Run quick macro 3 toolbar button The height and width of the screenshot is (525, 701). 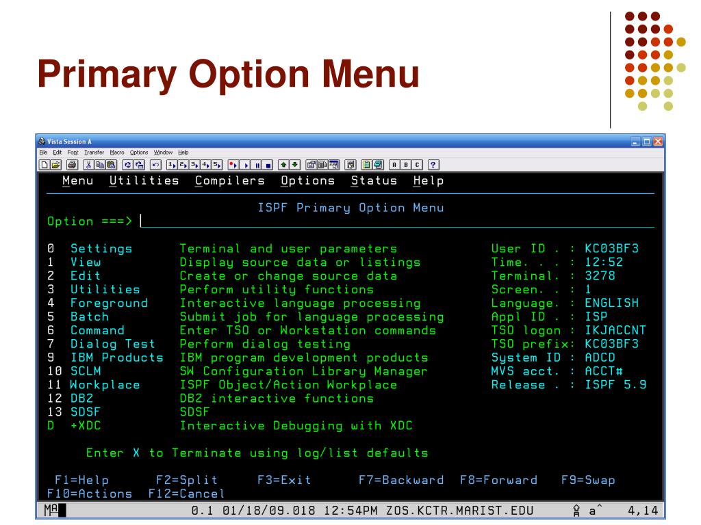click(x=194, y=165)
